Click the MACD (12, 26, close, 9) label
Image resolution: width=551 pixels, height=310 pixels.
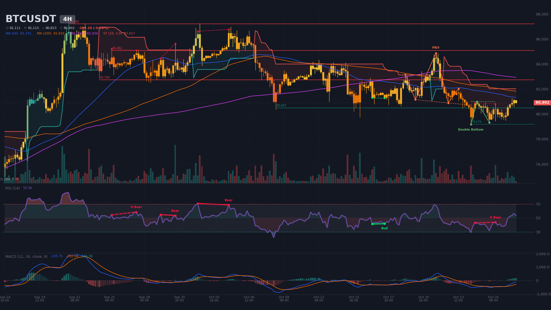[x=27, y=257]
